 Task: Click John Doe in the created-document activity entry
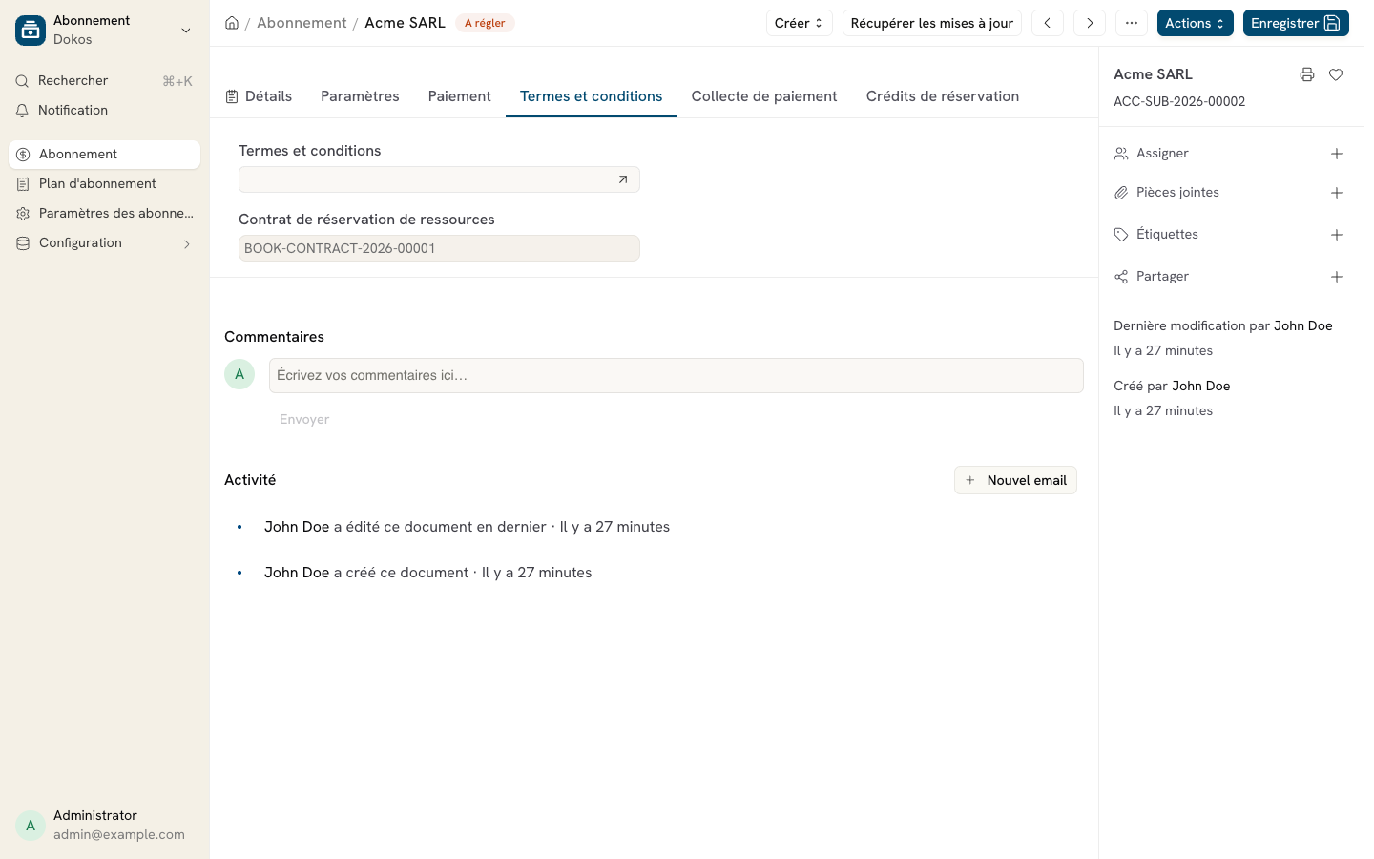point(297,573)
